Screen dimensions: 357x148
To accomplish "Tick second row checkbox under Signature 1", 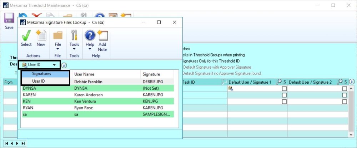I will [x=285, y=95].
